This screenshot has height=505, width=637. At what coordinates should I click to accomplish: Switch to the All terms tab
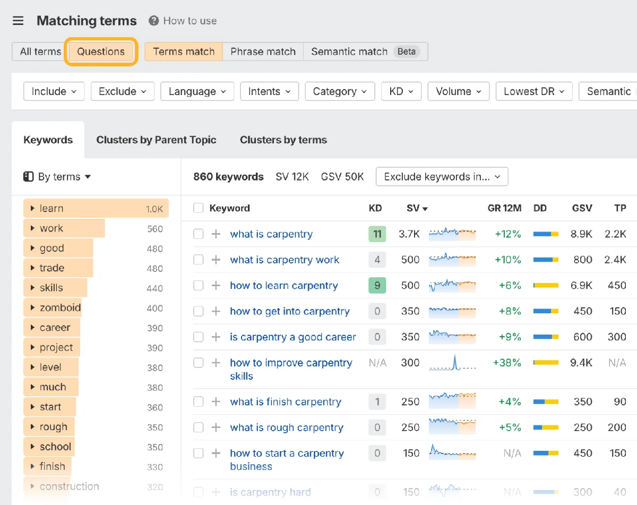point(40,52)
